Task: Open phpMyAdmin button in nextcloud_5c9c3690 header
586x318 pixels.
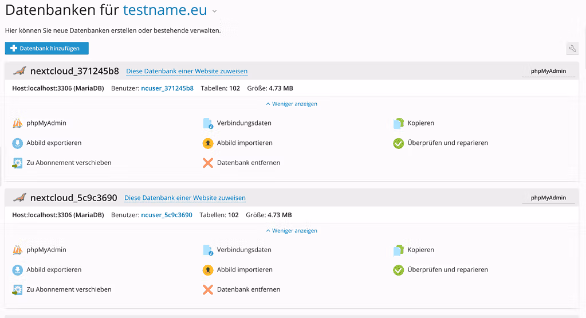Action: [548, 198]
